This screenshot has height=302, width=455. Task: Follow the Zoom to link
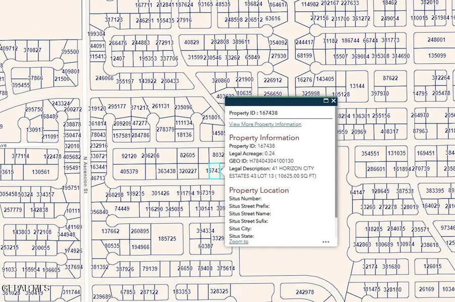(x=238, y=241)
